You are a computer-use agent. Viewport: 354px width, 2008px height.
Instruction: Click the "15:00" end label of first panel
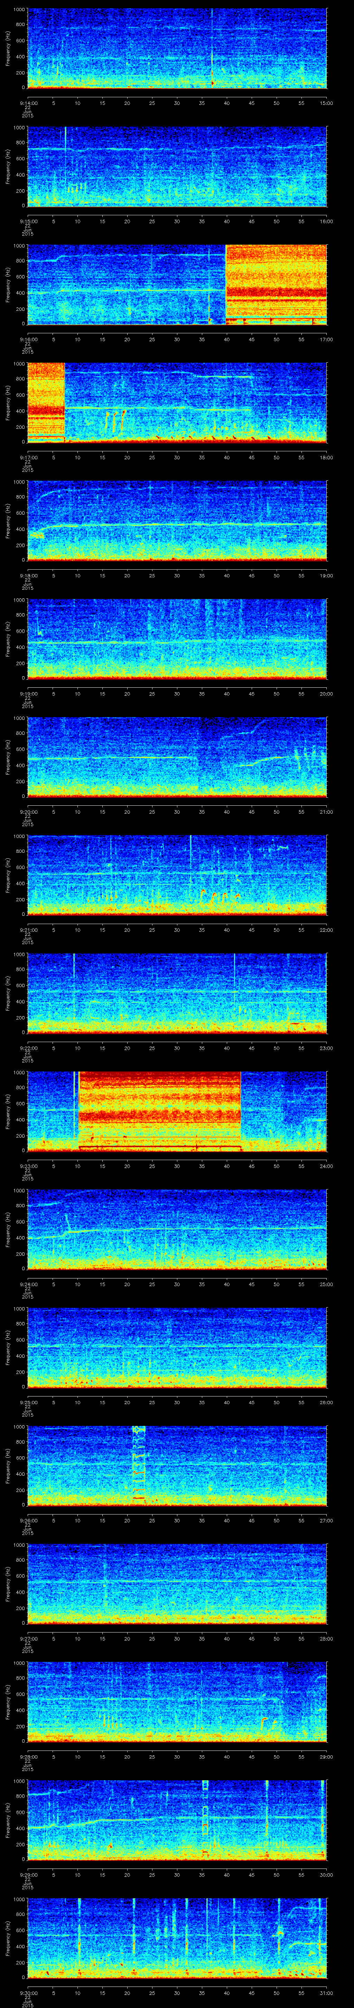coord(327,103)
